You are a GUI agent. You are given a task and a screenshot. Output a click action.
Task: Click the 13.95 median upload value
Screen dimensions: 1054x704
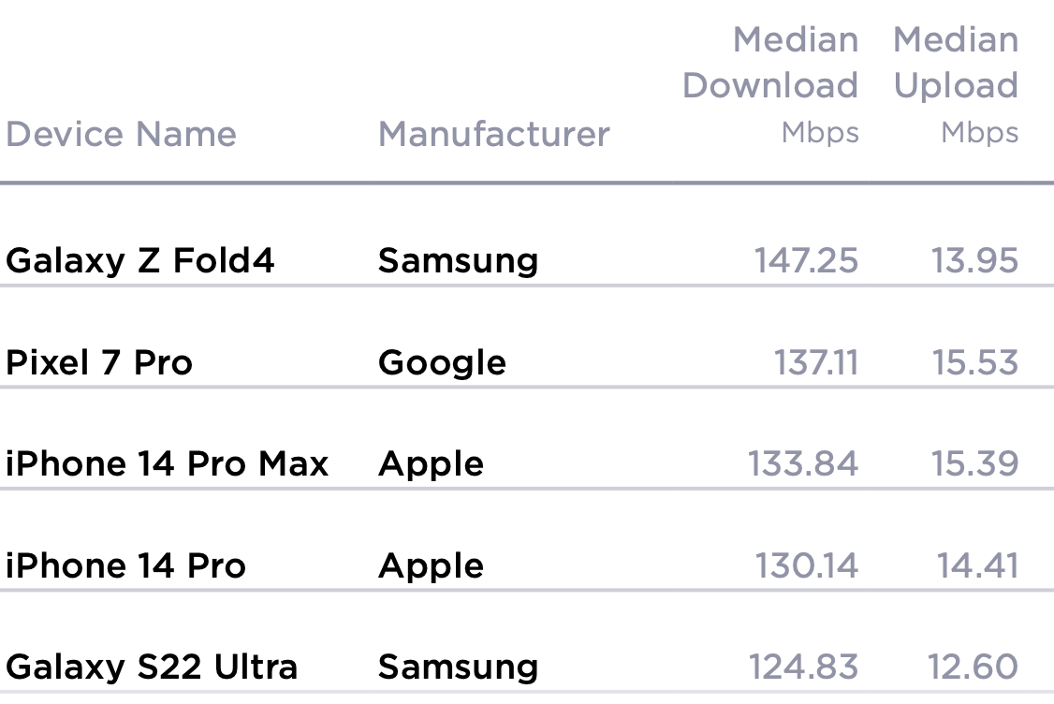pos(974,260)
